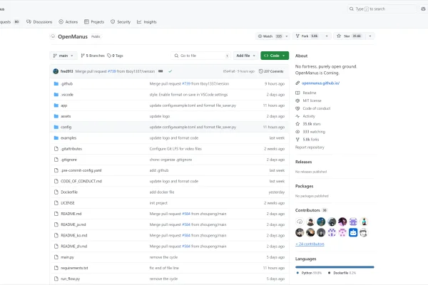Click the first contributor avatar
Screen dimensions: 428x285
[300, 222]
